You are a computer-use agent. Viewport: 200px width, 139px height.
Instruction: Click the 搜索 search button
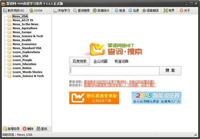pos(170,70)
